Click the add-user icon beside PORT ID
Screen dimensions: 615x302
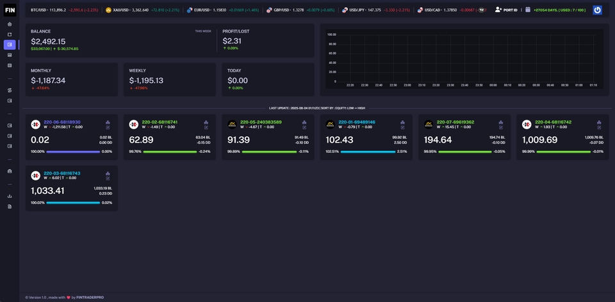[498, 10]
